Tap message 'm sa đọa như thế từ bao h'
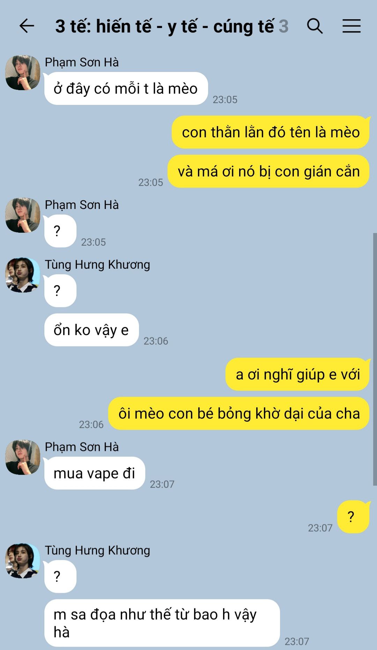Image resolution: width=377 pixels, height=650 pixels. pos(162,623)
